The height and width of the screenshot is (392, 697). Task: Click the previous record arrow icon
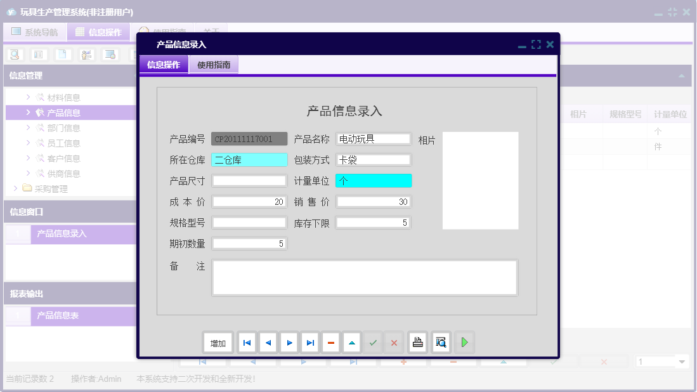coord(268,342)
